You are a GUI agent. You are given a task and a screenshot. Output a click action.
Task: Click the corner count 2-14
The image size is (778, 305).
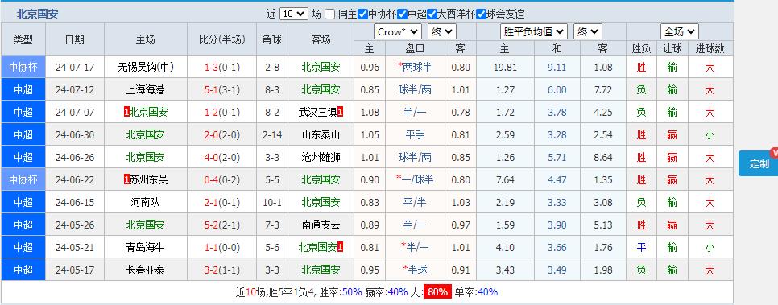(x=272, y=135)
